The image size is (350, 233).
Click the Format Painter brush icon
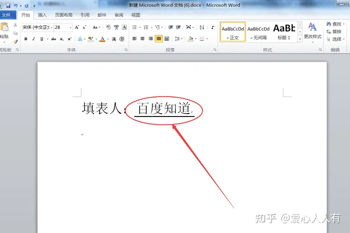[x=16, y=41]
